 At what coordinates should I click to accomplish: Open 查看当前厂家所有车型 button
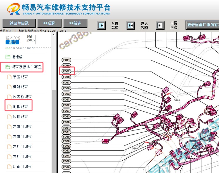click(x=202, y=25)
